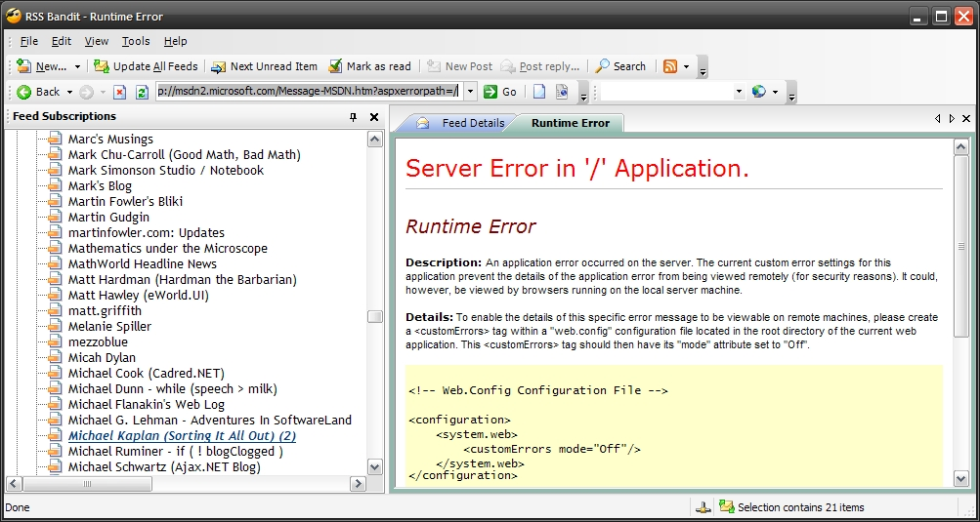Click web page scrollbar down arrow

(x=961, y=479)
